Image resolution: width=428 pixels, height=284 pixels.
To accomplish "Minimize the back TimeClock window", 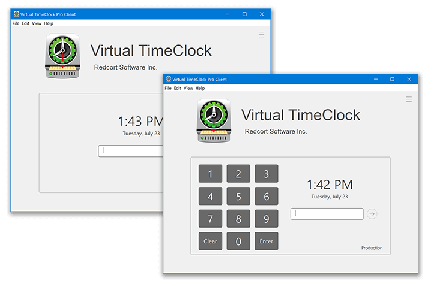I will (x=228, y=14).
